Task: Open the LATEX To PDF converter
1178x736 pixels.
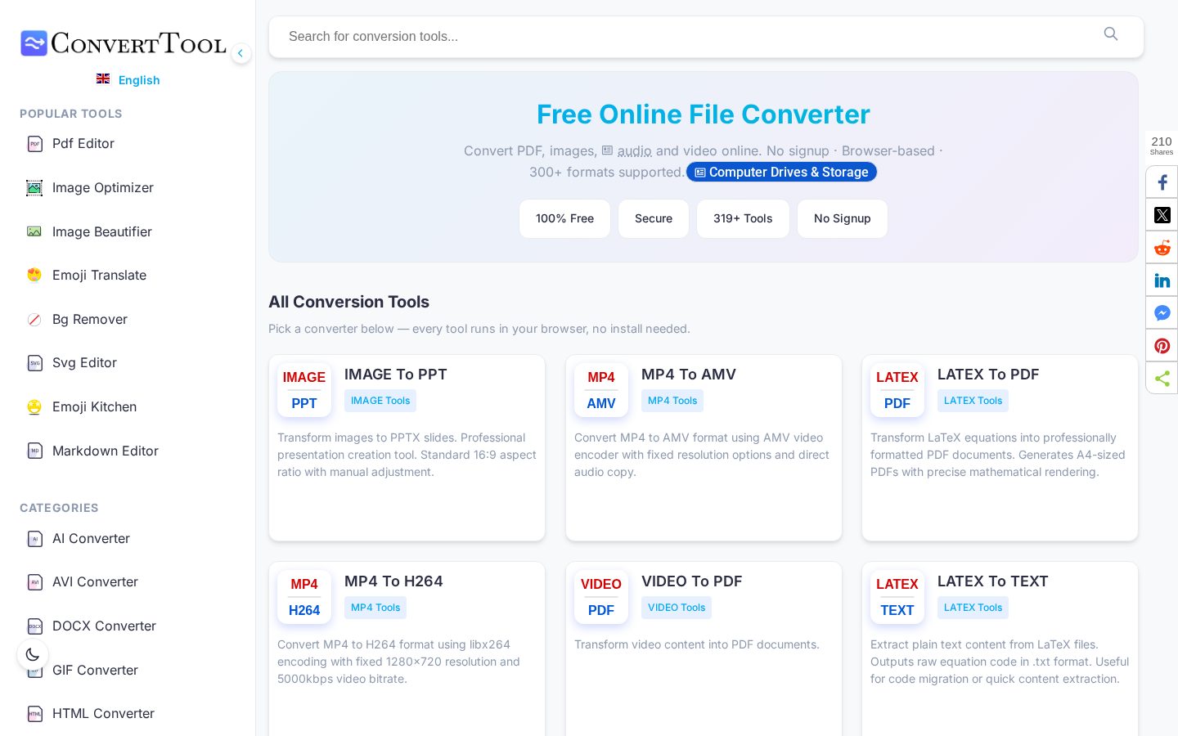Action: tap(1000, 447)
